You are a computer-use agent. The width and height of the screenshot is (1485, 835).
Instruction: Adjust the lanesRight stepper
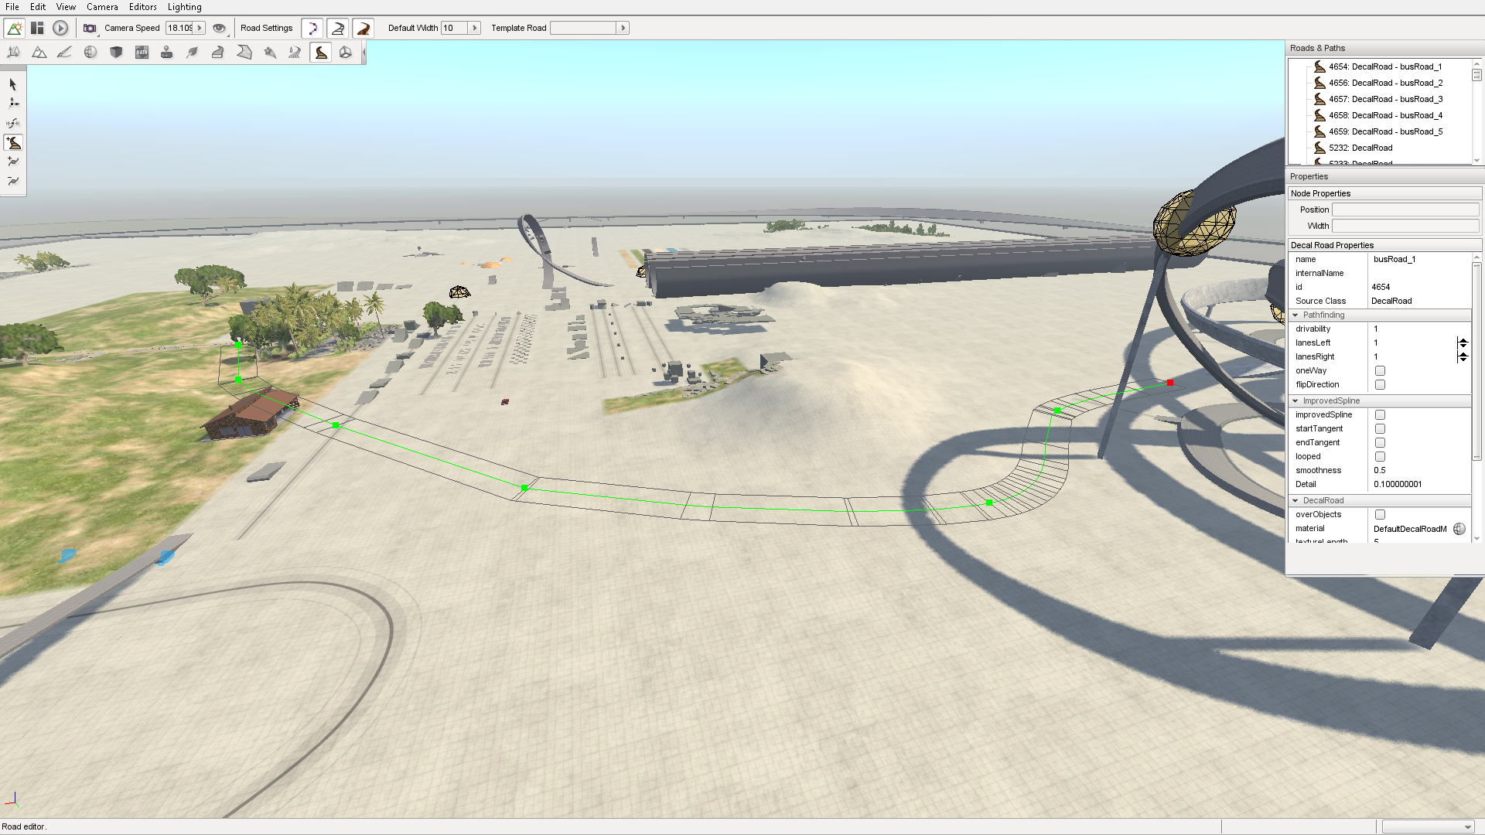(x=1463, y=357)
